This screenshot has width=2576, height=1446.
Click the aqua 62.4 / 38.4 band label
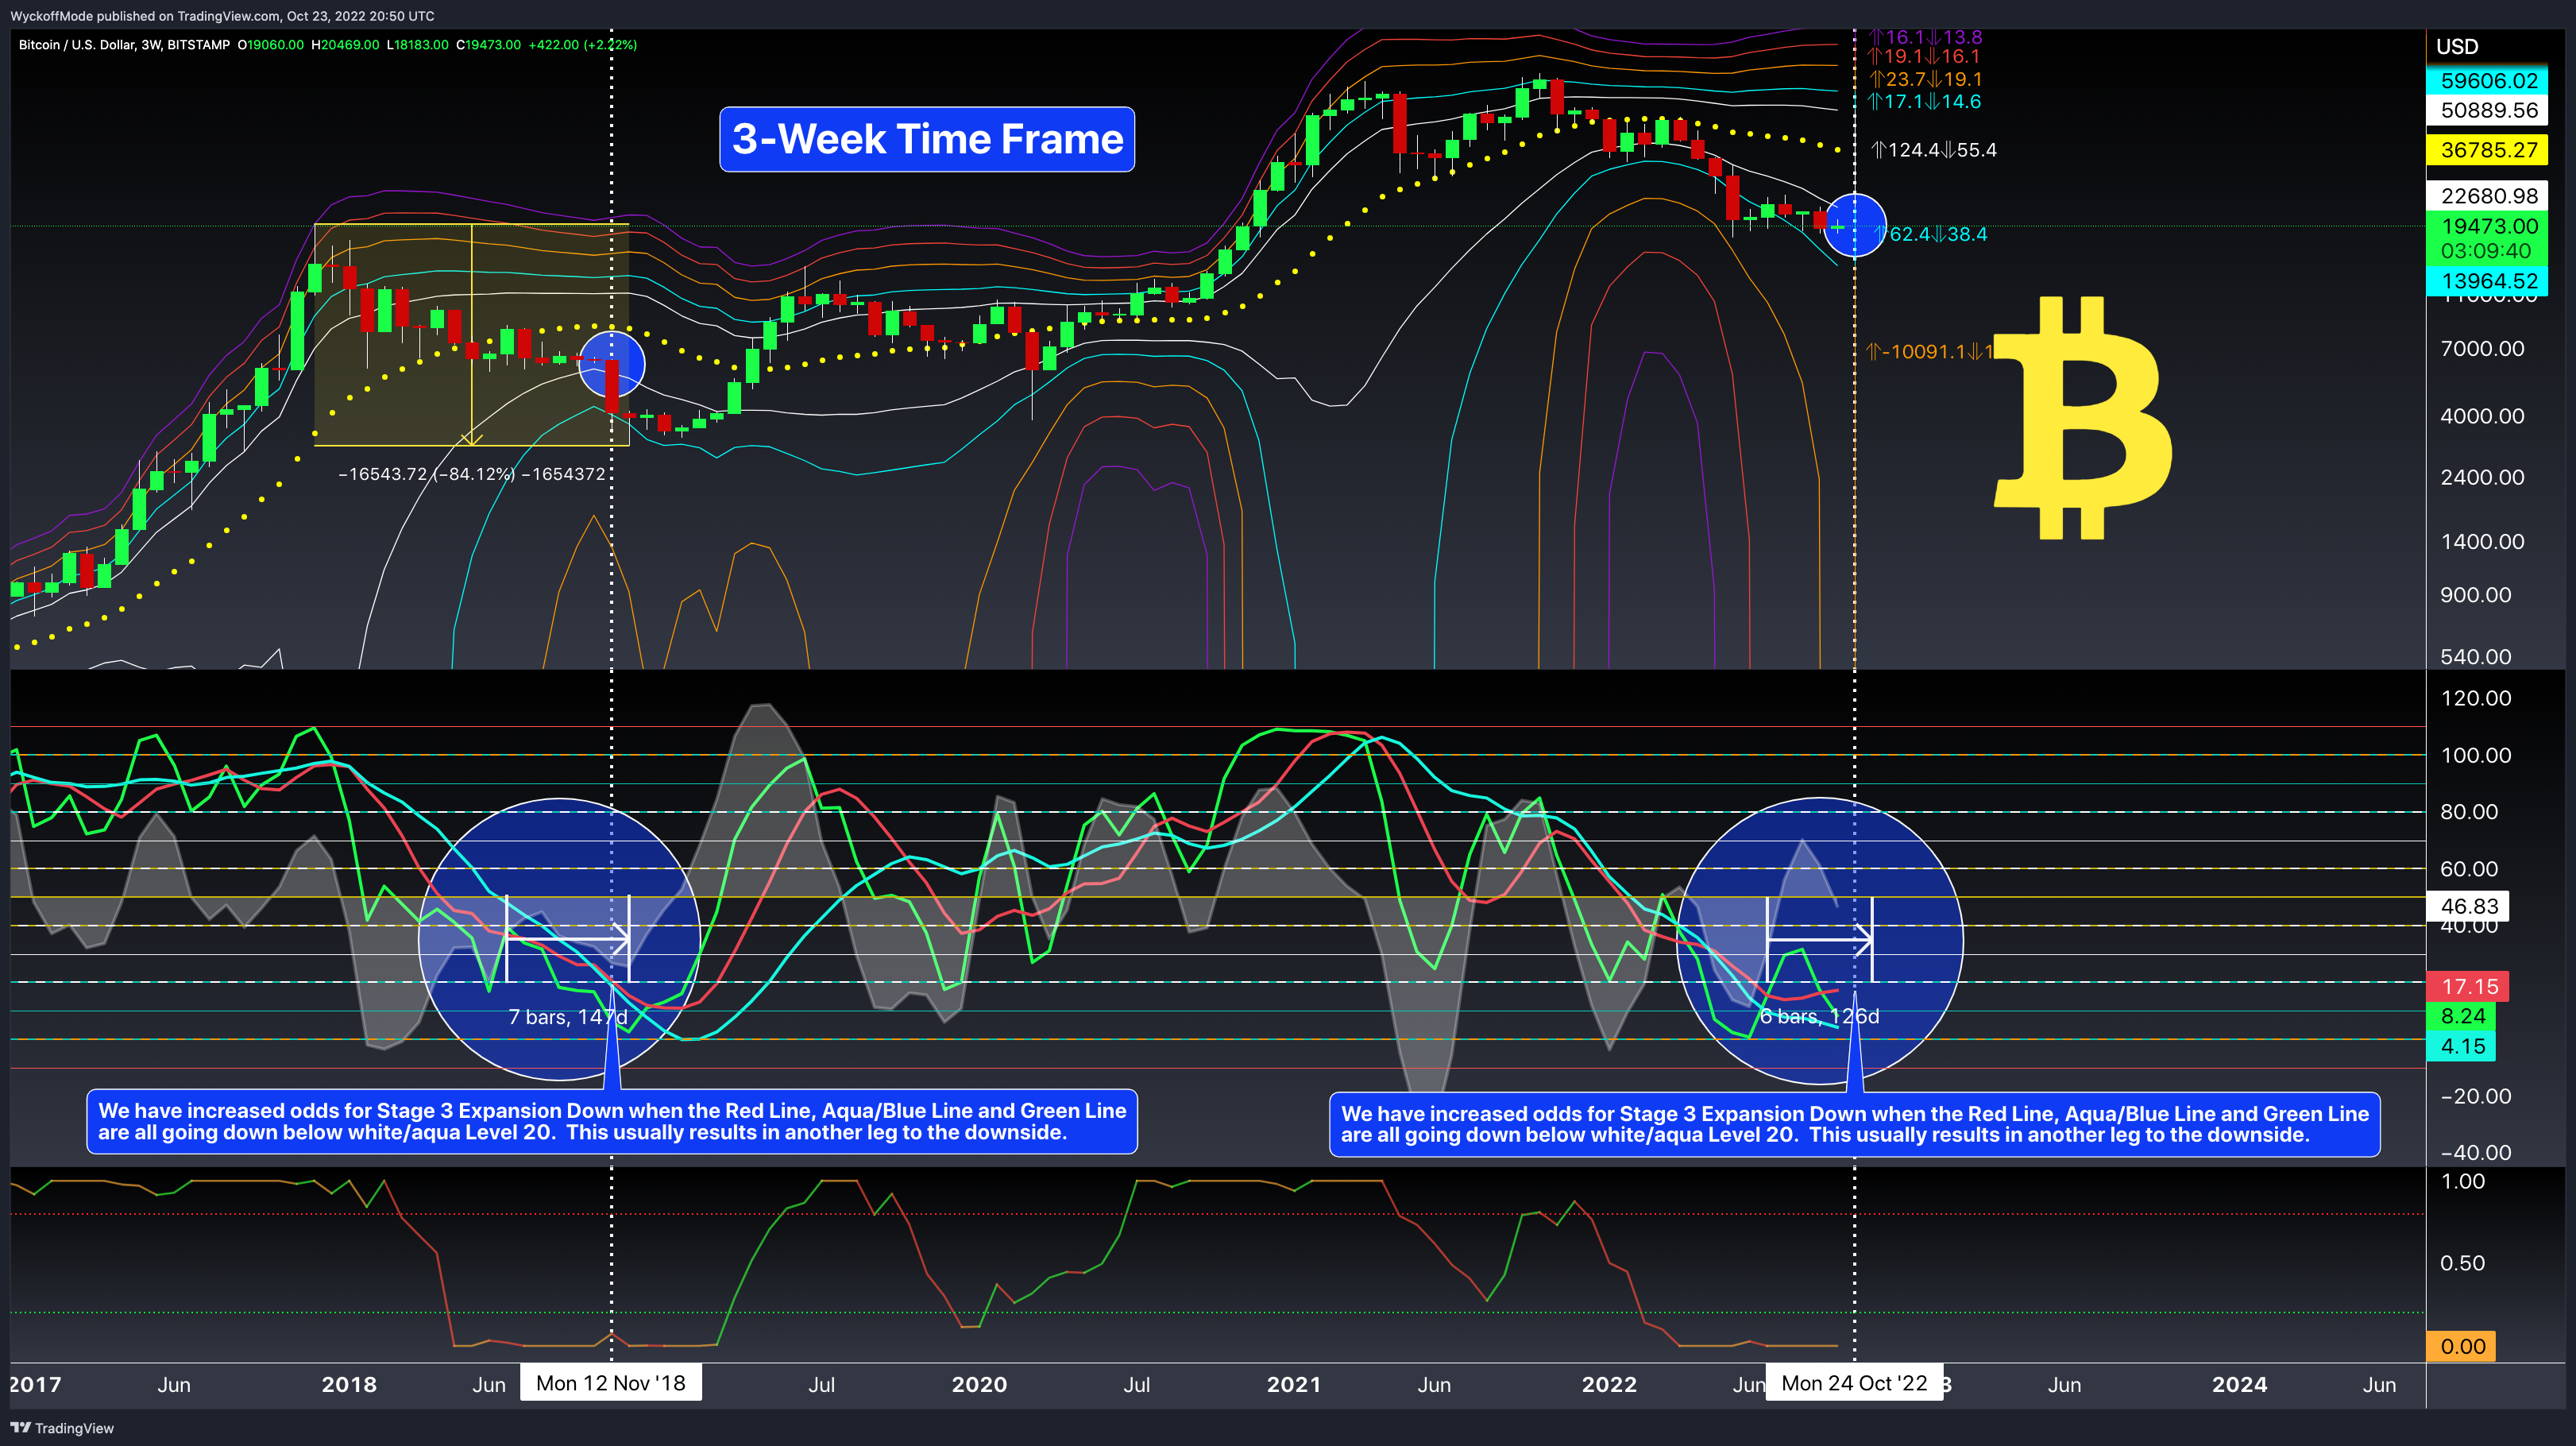[x=1930, y=234]
